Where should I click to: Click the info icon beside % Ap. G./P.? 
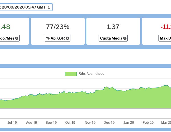[68, 38]
